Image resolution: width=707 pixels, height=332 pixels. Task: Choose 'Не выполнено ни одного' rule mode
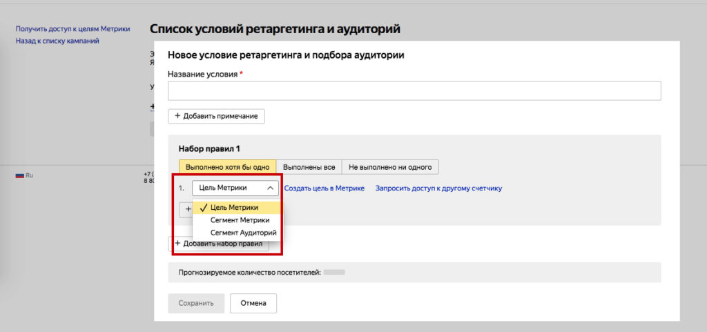(390, 167)
